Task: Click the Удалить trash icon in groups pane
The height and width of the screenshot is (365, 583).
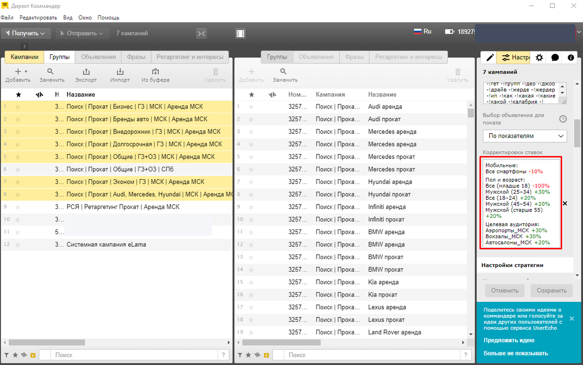Action: point(458,71)
